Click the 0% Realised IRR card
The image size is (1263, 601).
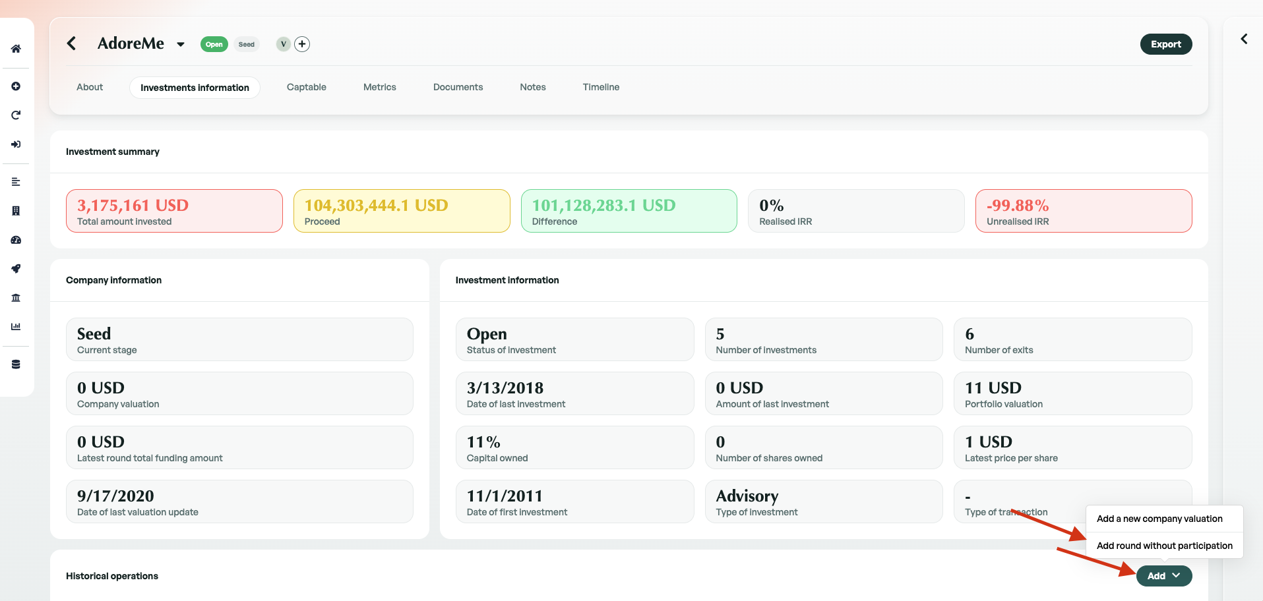856,211
